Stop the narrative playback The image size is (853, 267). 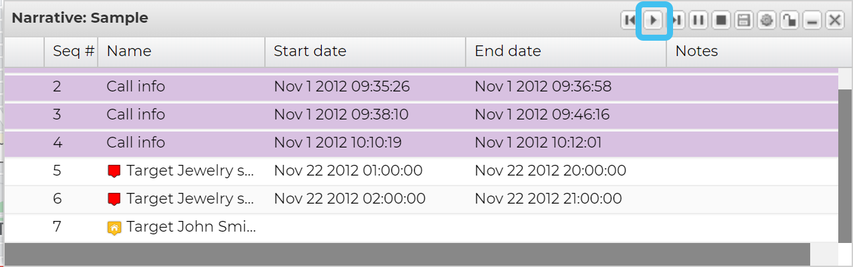(721, 21)
